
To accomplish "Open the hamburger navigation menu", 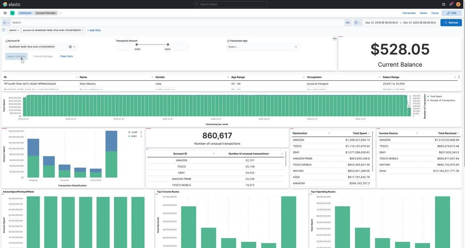I will [x=5, y=13].
